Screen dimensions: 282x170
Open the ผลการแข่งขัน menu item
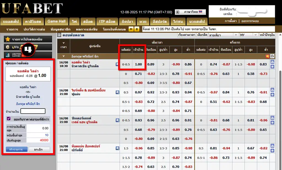pyautogui.click(x=87, y=29)
